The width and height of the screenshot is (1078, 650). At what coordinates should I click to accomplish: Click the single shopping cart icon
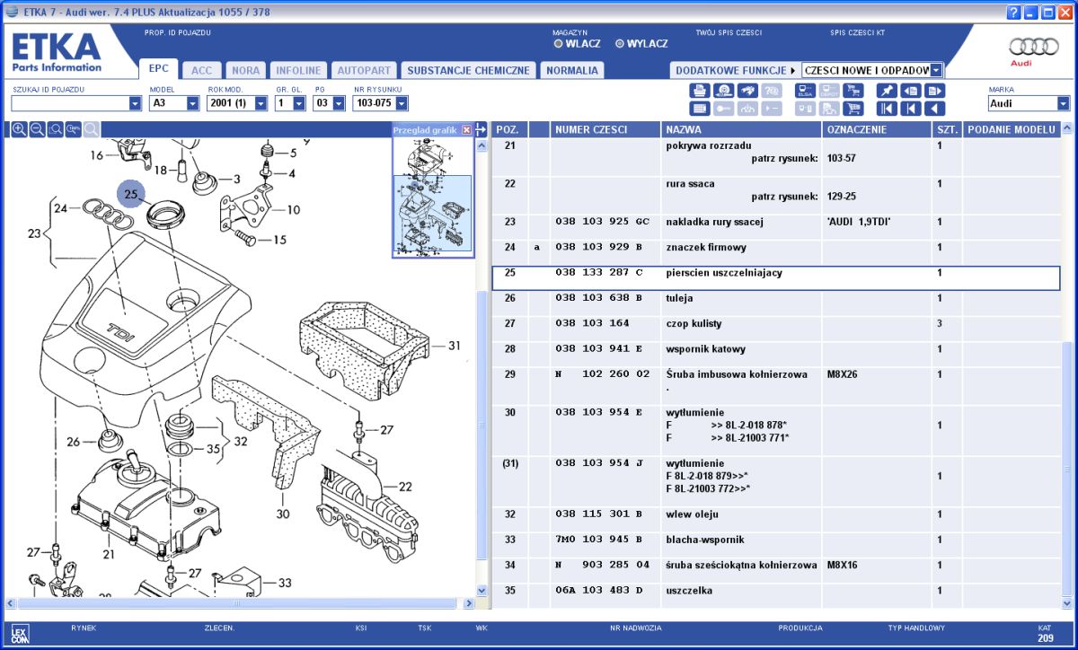click(x=853, y=109)
